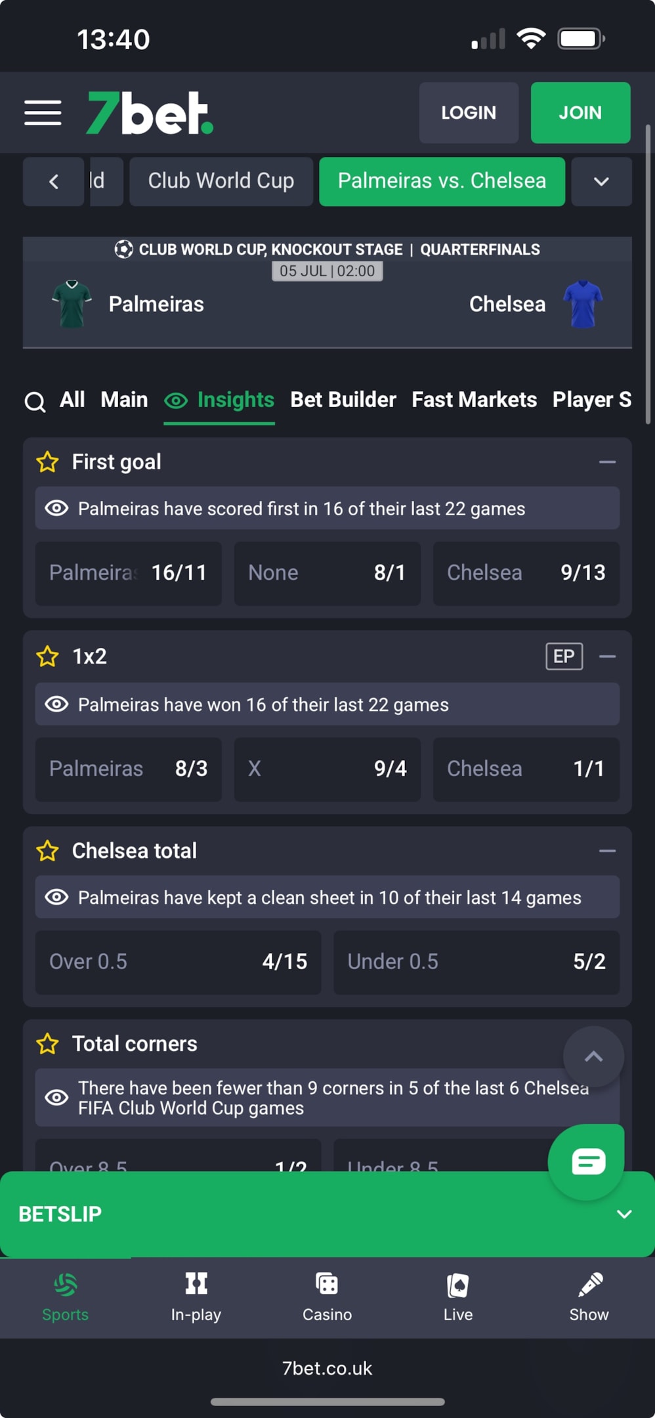Collapse the First goal market
Viewport: 655px width, 1418px height.
coord(607,462)
